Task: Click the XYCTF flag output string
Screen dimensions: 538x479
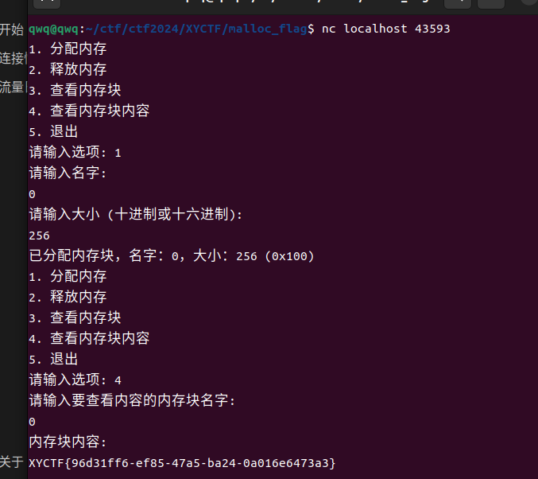Action: [x=182, y=463]
